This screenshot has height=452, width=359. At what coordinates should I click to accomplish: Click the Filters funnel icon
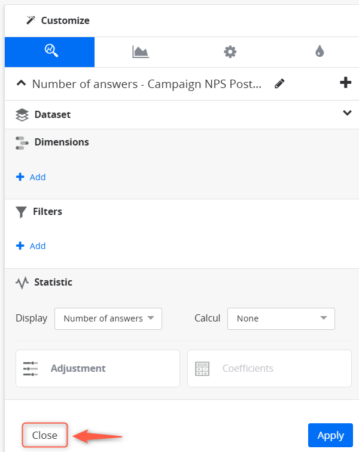[x=21, y=212]
